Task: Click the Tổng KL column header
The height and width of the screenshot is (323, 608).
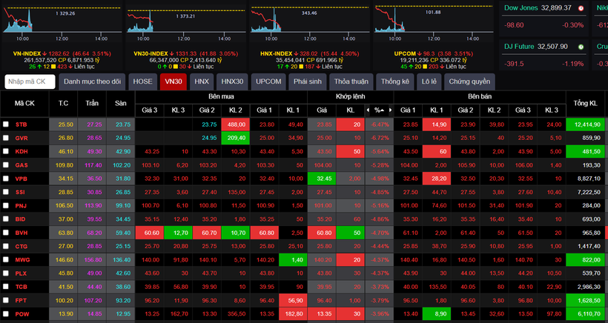Action: coord(586,103)
